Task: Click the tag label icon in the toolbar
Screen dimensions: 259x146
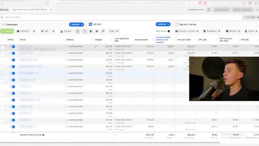Action: click(103, 31)
